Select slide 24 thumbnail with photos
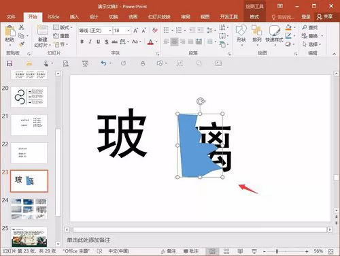Viewport: 340px width, 256px height. (29, 209)
